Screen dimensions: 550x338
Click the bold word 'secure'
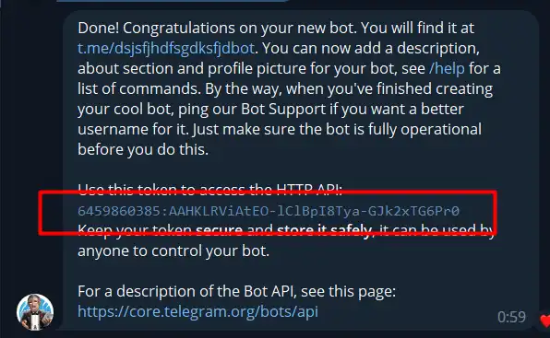click(219, 230)
